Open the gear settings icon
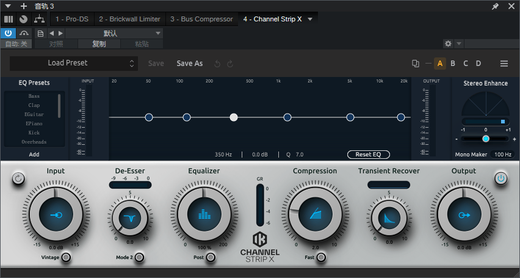Screen dimensions: 520x278 click(448, 43)
